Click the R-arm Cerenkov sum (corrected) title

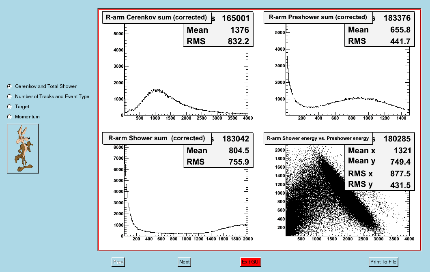[157, 17]
